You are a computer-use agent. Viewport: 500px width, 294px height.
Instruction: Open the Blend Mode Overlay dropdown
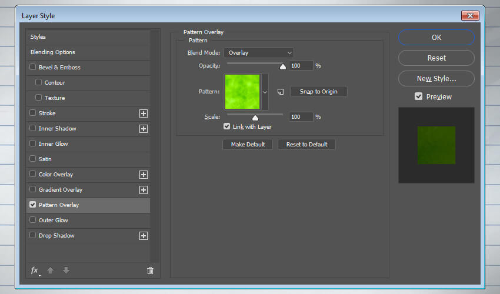(x=259, y=52)
